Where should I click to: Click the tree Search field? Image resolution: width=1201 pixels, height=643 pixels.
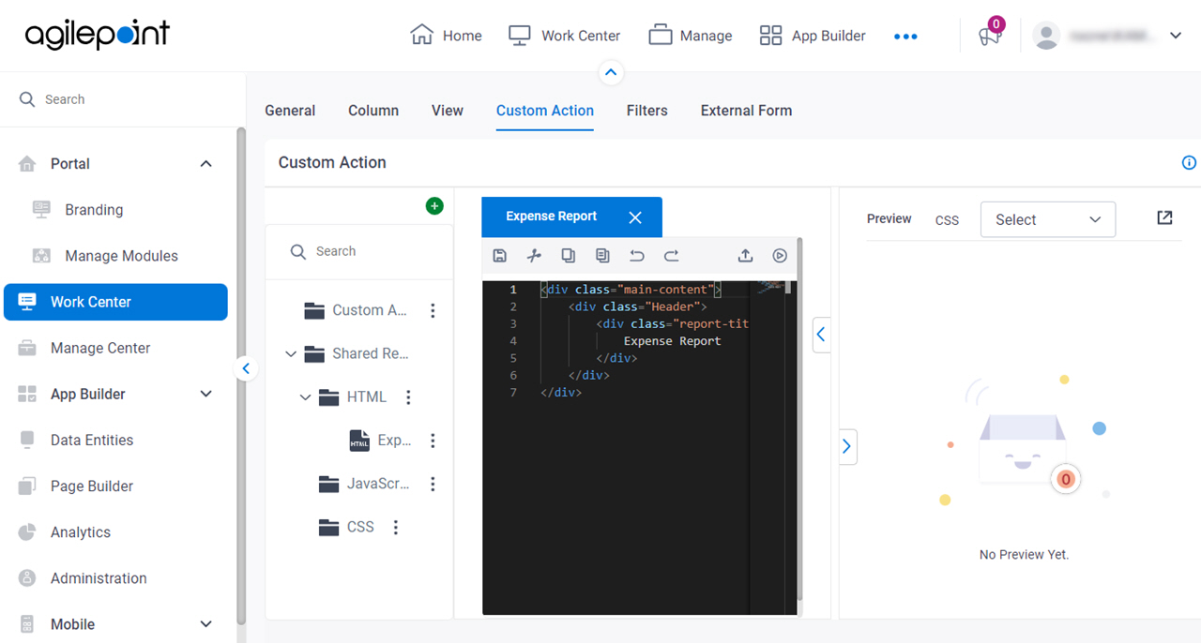tap(359, 251)
